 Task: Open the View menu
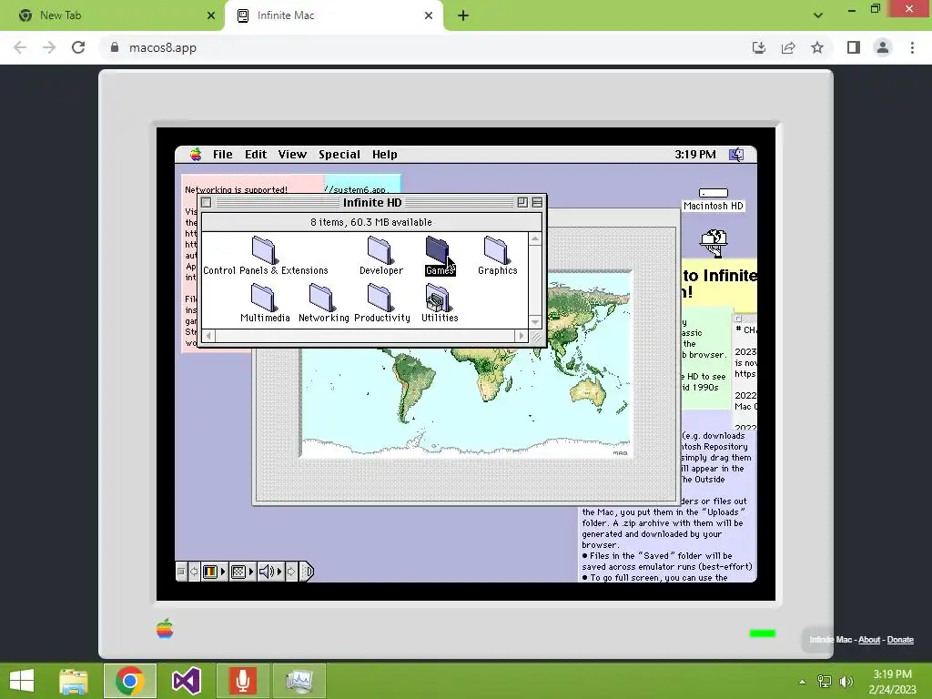click(292, 155)
